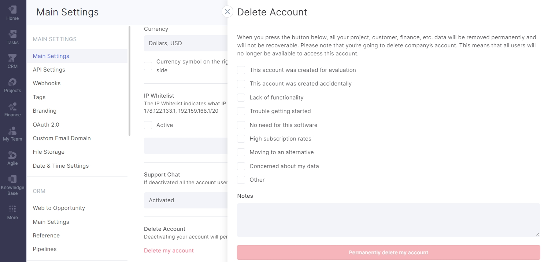Open the Projects sidebar icon

pos(12,85)
